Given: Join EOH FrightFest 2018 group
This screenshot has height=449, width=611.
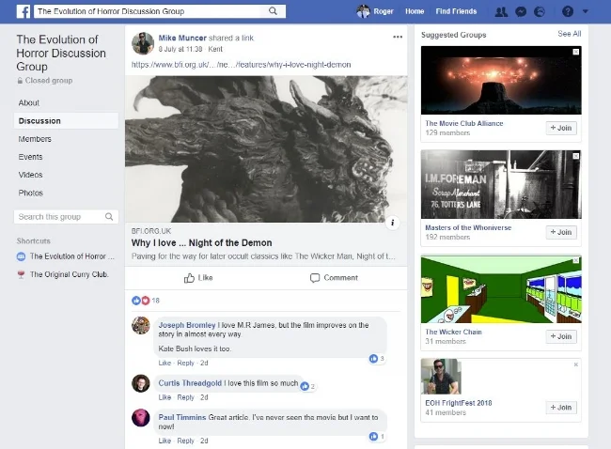Looking at the screenshot, I should (x=561, y=408).
